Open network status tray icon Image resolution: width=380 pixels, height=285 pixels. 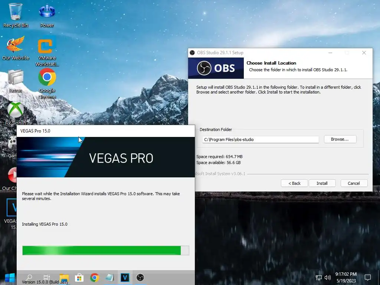tap(319, 278)
